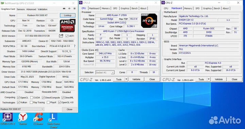Click the Close button in the motherboard CPU-Z window
The image size is (245, 129).
pos(234,79)
